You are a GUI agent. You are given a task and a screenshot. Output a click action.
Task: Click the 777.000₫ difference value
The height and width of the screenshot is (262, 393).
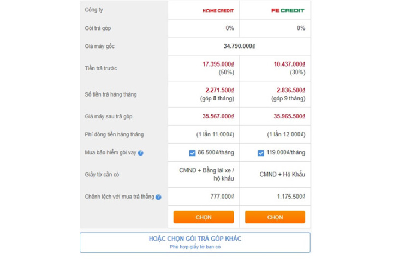222,196
